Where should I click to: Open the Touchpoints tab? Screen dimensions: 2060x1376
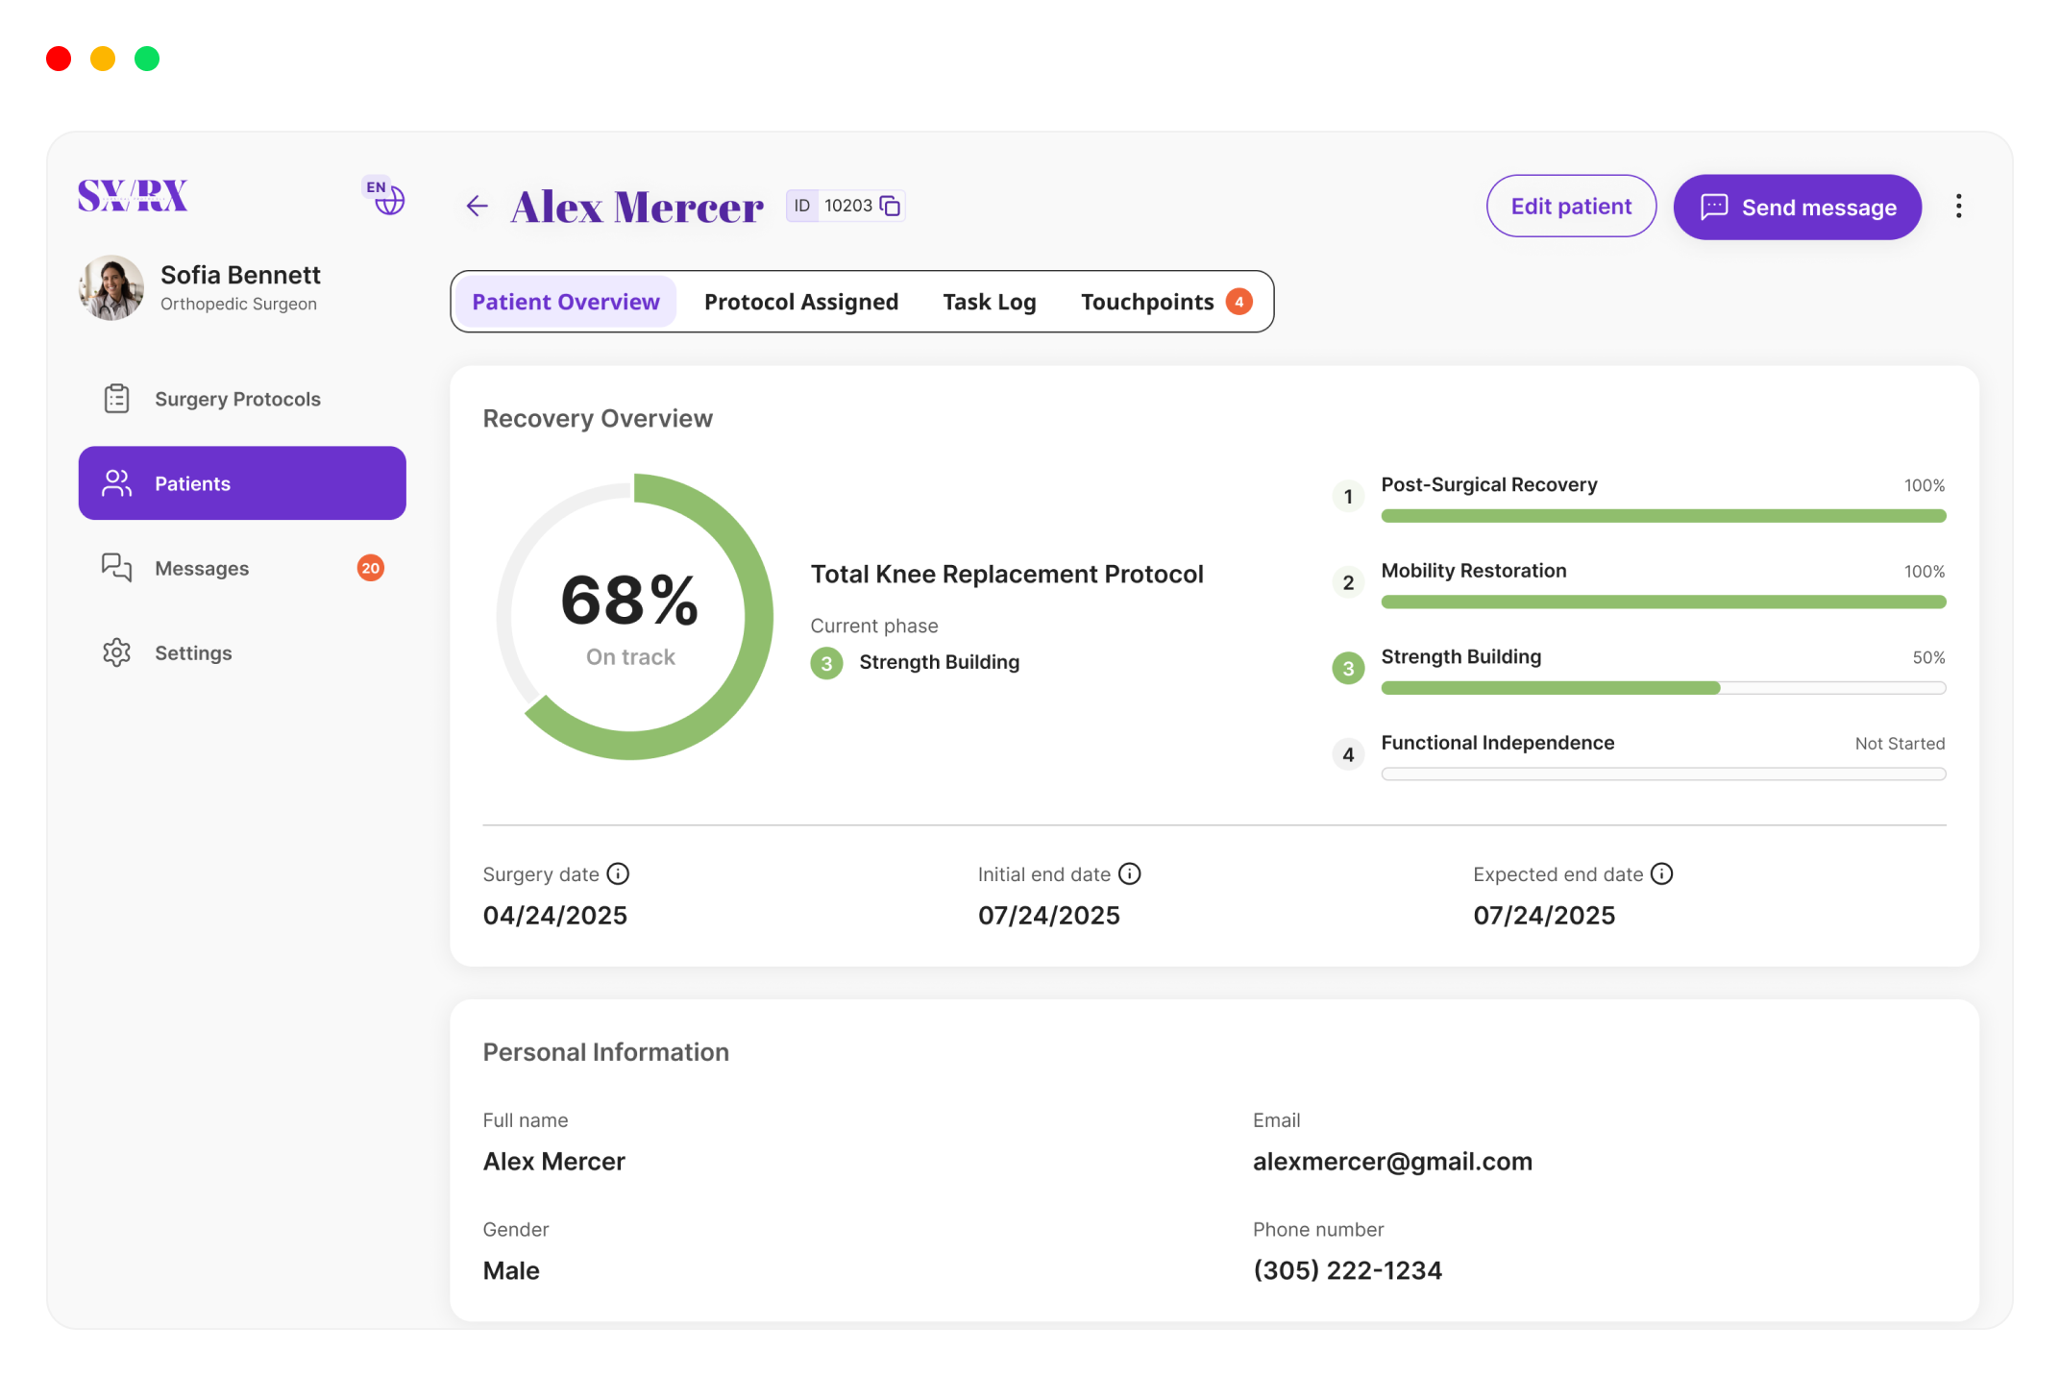(x=1147, y=303)
